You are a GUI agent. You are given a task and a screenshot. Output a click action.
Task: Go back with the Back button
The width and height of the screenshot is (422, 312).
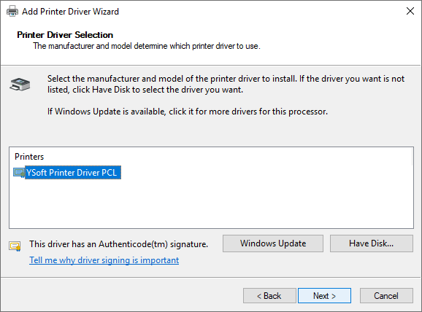(x=269, y=296)
